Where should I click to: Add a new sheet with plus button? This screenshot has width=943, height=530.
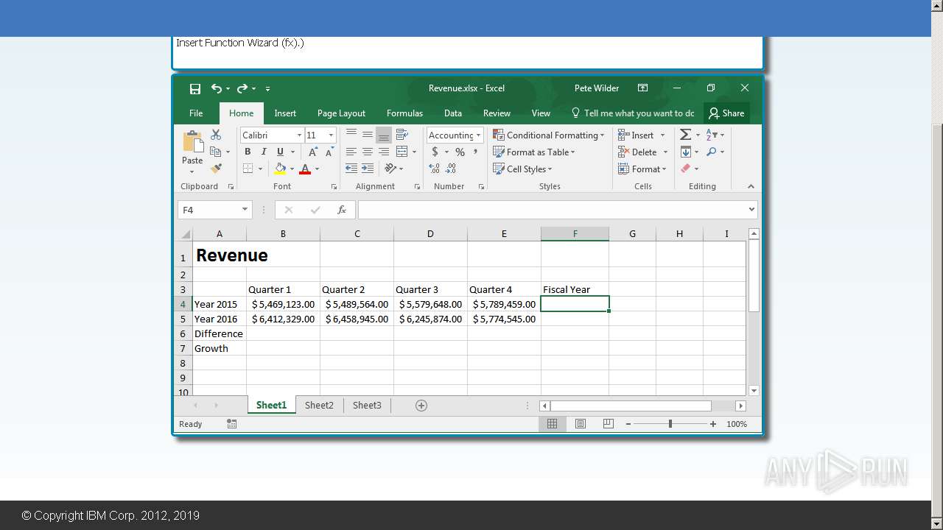click(x=421, y=406)
